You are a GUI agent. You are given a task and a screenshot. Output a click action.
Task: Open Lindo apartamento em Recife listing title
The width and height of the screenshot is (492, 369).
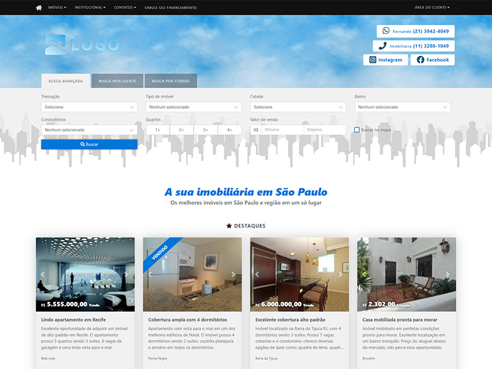coord(73,320)
